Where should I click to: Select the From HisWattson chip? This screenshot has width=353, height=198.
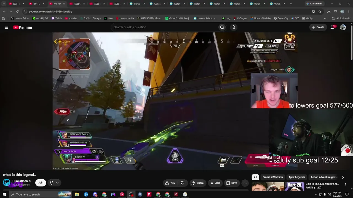pyautogui.click(x=273, y=177)
